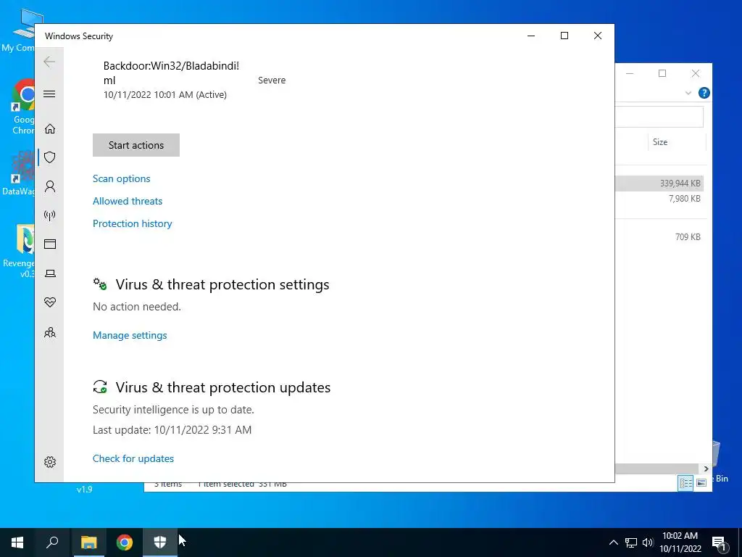Switch to File Explorer from the taskbar
This screenshot has width=742, height=557.
[x=88, y=542]
